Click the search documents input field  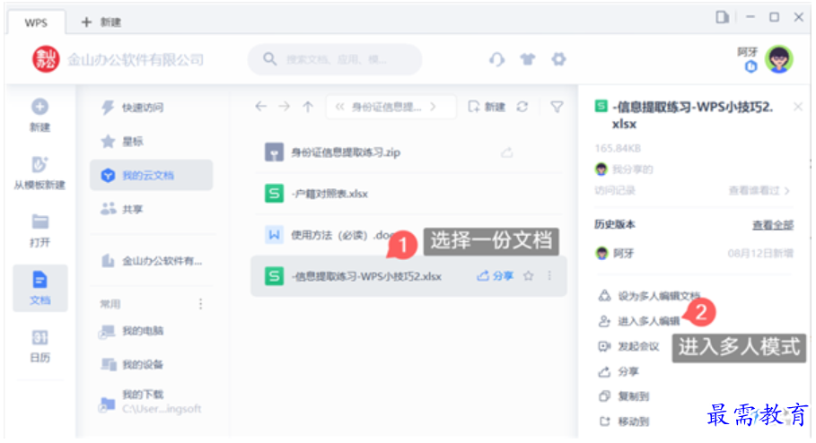(335, 59)
